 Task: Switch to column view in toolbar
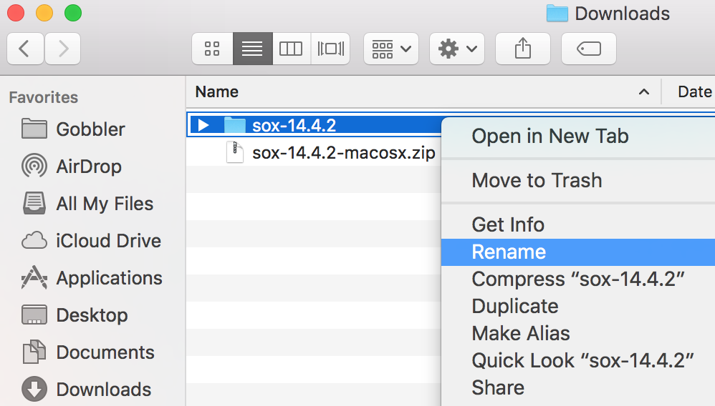tap(292, 49)
